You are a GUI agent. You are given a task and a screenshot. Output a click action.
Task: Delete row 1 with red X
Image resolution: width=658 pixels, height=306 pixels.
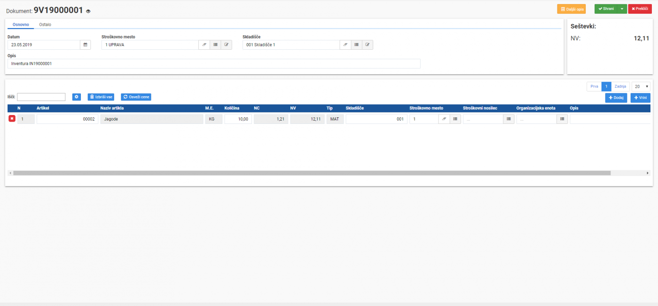12,119
